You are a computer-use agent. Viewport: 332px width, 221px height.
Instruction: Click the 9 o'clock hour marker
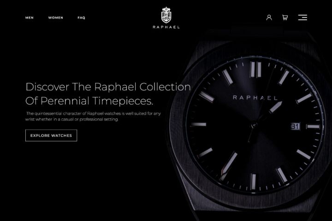198,124
